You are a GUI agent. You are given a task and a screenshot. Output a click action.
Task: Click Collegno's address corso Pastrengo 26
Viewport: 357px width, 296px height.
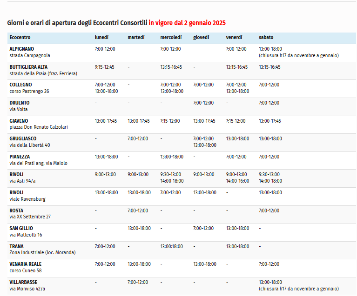[x=29, y=92]
